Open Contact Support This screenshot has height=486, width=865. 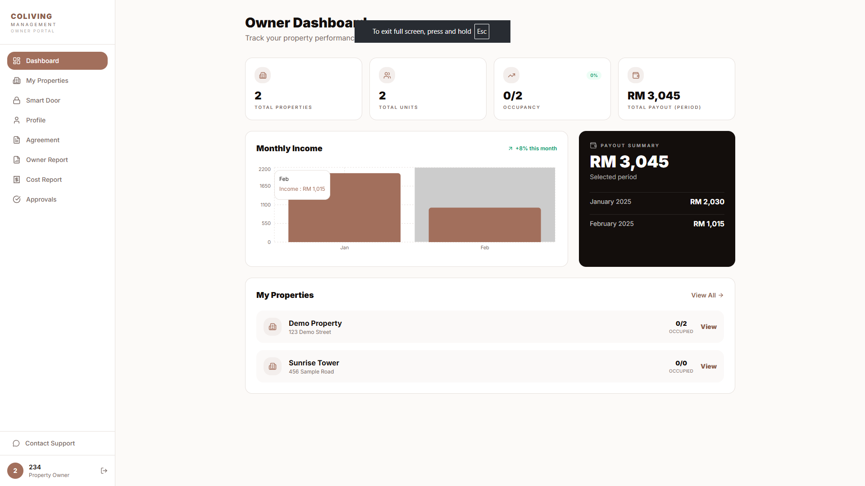[50, 443]
